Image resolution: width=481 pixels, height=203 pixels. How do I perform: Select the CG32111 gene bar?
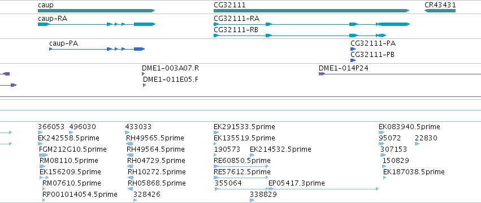pyautogui.click(x=311, y=11)
